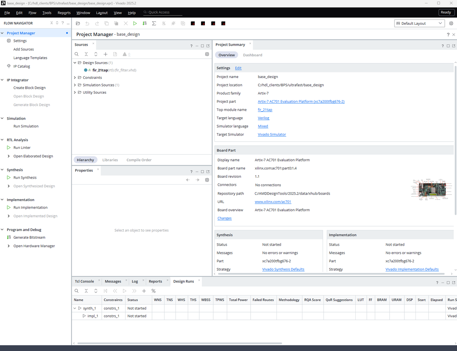Expand Open Hardware Manager options

coord(9,246)
